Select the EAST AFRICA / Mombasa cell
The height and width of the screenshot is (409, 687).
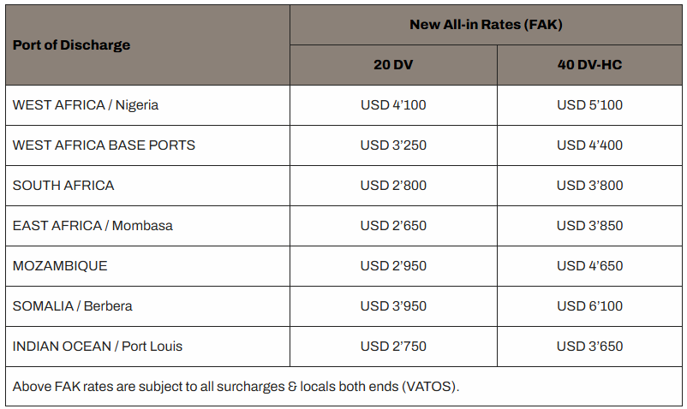(x=93, y=226)
